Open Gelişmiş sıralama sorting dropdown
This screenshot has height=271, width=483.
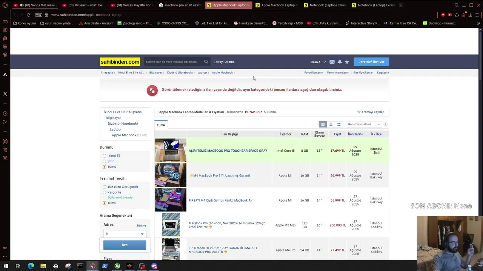click(x=364, y=124)
